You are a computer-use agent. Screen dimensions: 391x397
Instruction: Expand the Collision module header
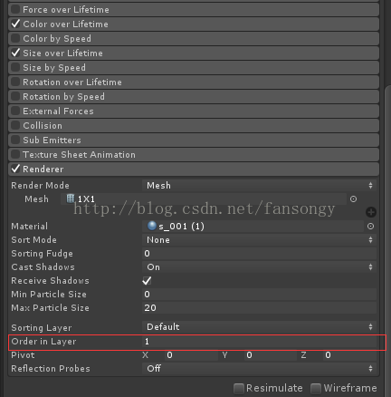(x=194, y=125)
